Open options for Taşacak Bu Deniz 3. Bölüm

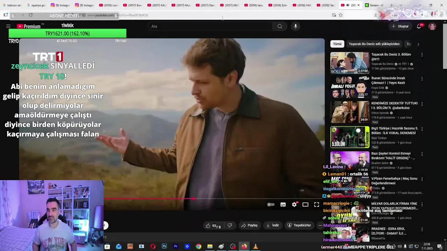[x=422, y=55]
